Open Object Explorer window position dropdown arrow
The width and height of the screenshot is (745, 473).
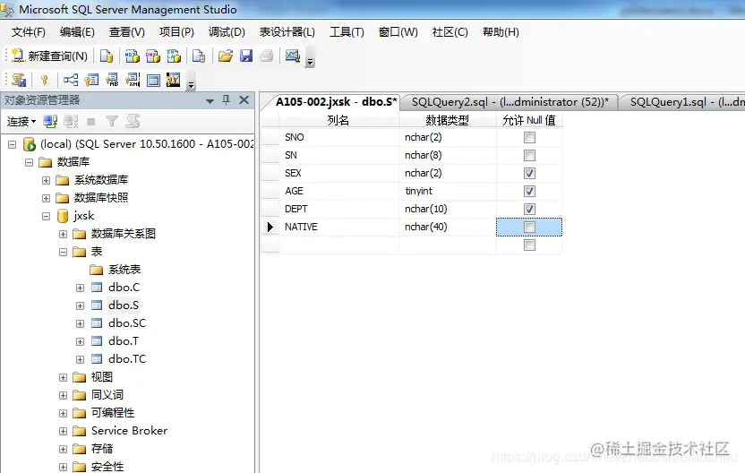pos(210,100)
